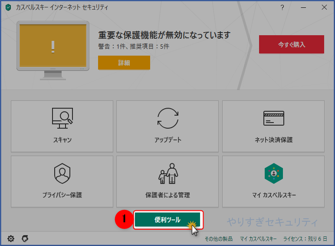This screenshot has width=335, height=246.
Task: Click the 警告：1件、推奨項目：5件 status text
Action: pyautogui.click(x=134, y=47)
